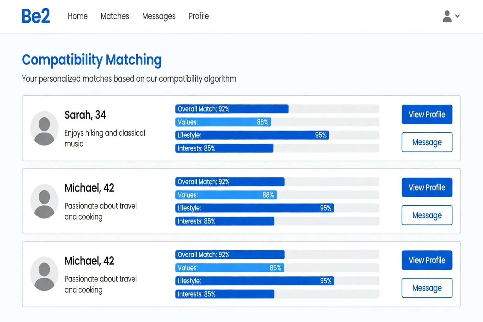View Profile for Sarah, 34
Viewport: 483px width, 322px height.
click(427, 114)
